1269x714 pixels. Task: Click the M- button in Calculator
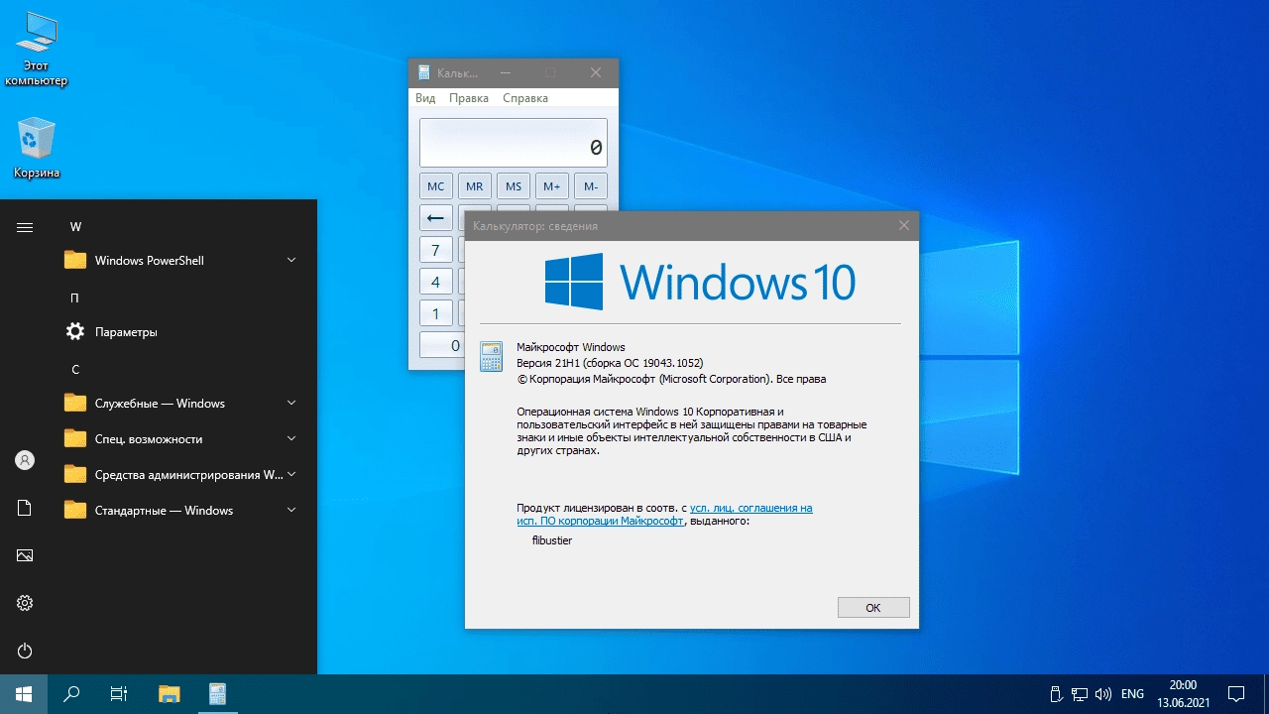point(591,186)
